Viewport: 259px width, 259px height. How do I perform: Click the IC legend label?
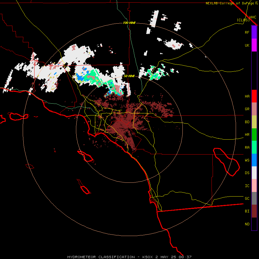pos(247,186)
